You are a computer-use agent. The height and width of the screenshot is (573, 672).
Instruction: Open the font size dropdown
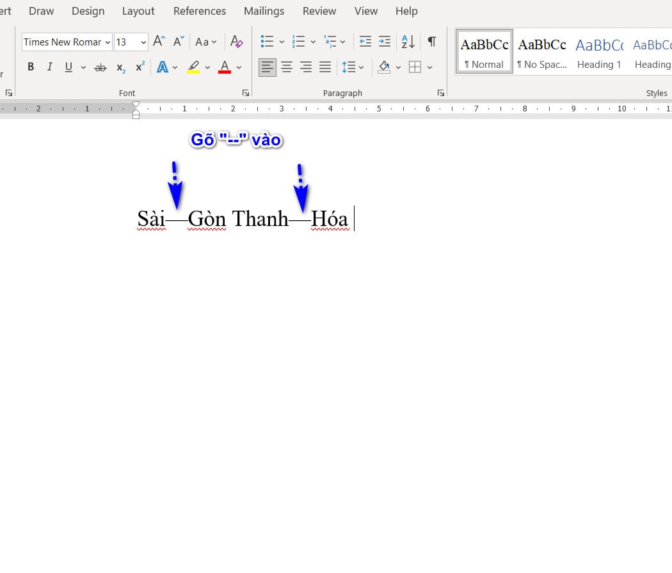[x=143, y=42]
